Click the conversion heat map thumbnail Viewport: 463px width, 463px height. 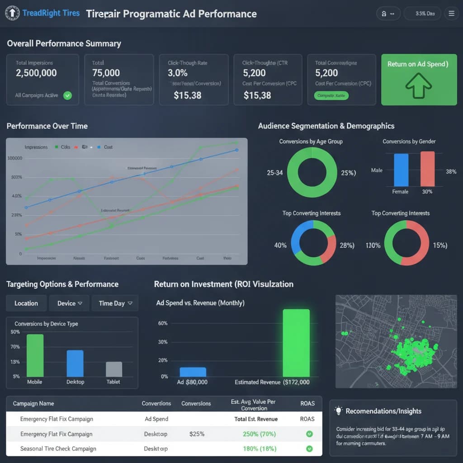396,341
